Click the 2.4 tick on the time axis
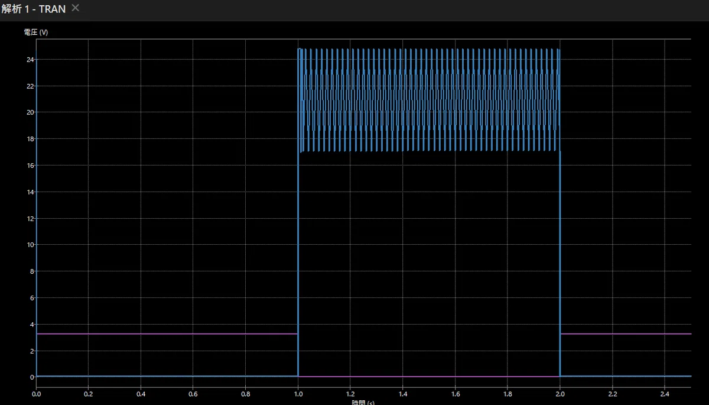The image size is (709, 405). 664,393
